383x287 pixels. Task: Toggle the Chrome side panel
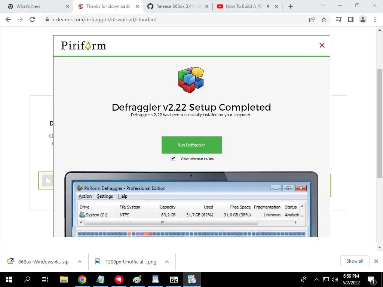point(351,19)
